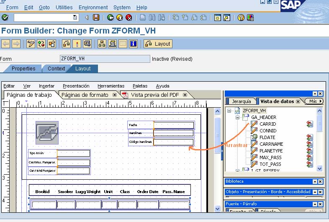Click the Create shortcut icon
This screenshot has height=222, width=329.
tap(227, 18)
